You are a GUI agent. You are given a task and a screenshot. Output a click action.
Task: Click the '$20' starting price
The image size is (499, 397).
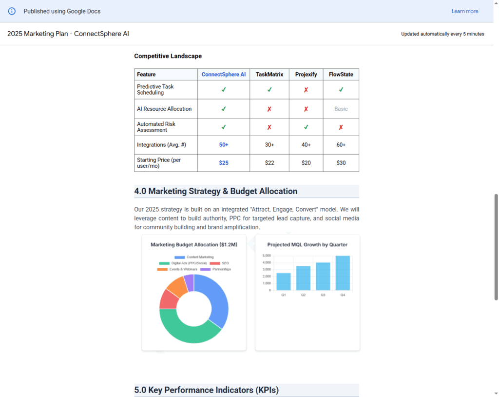[x=306, y=163]
